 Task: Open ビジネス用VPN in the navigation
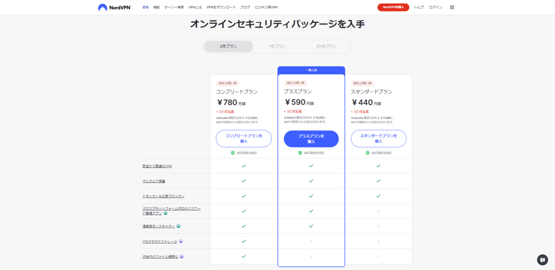[266, 7]
